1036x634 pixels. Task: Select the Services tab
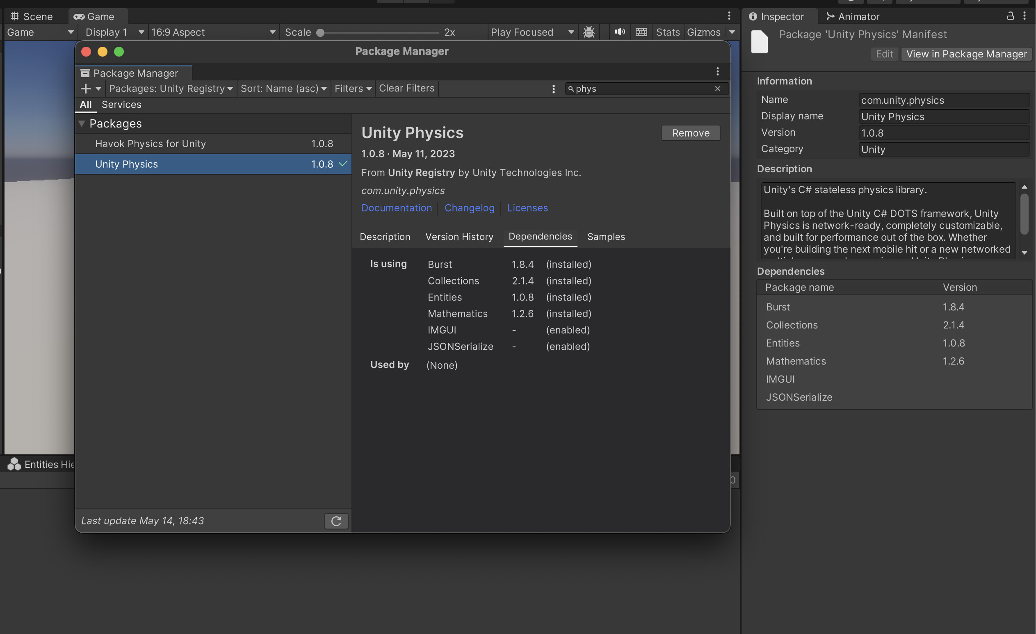(x=121, y=105)
